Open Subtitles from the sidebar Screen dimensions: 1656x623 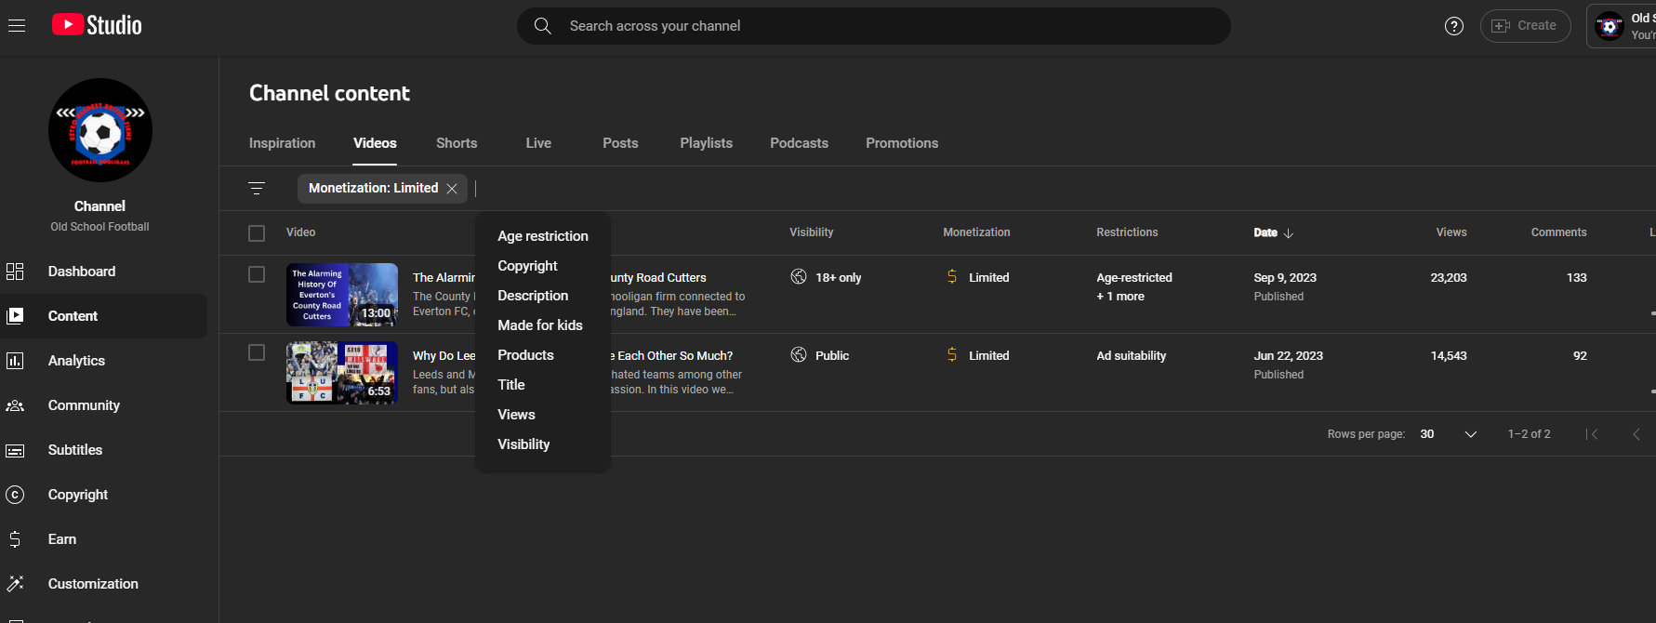(104, 450)
